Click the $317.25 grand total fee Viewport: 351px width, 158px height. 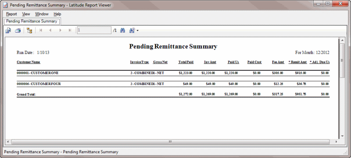pyautogui.click(x=278, y=94)
